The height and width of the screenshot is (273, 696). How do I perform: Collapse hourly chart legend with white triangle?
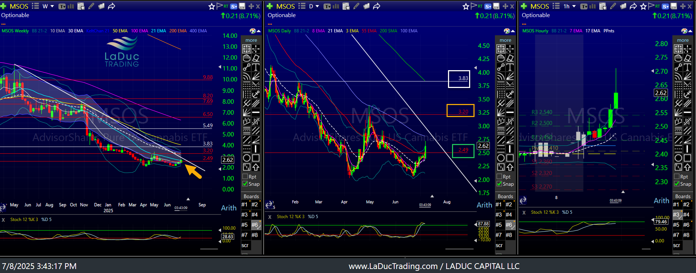coord(690,31)
